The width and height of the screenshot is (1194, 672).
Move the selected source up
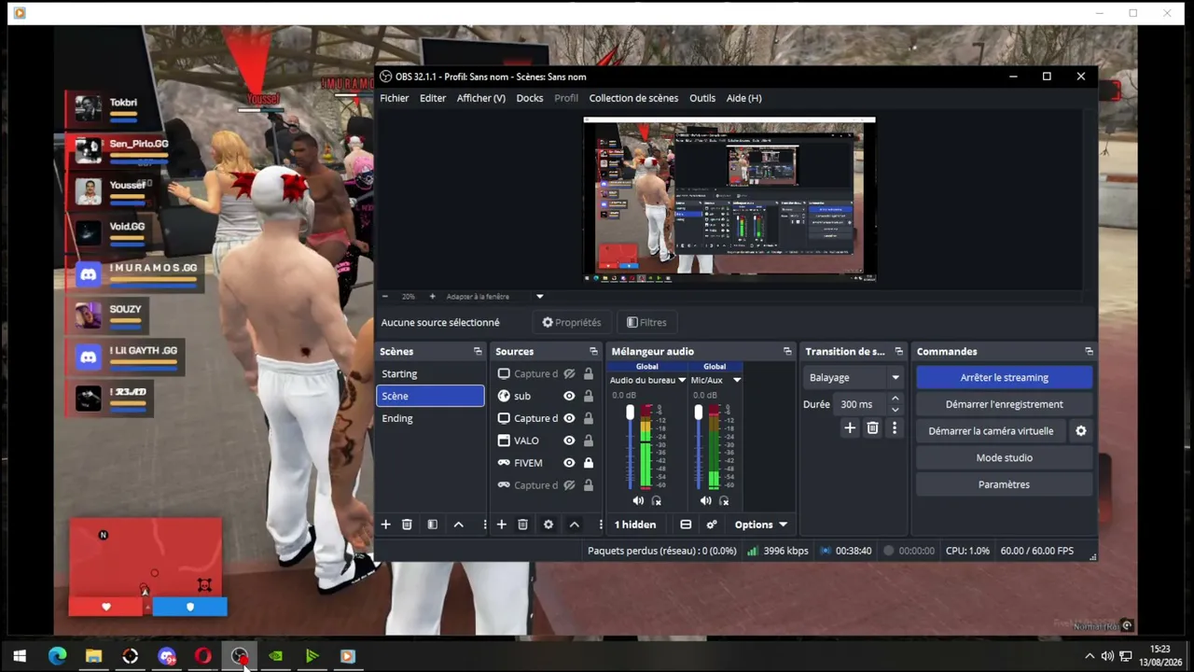574,525
